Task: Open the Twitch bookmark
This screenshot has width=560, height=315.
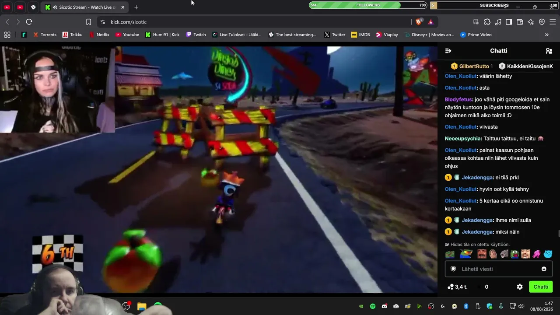Action: pos(196,35)
